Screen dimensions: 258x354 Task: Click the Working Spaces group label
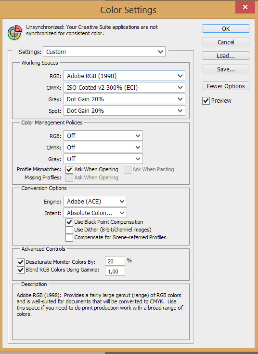coord(39,63)
